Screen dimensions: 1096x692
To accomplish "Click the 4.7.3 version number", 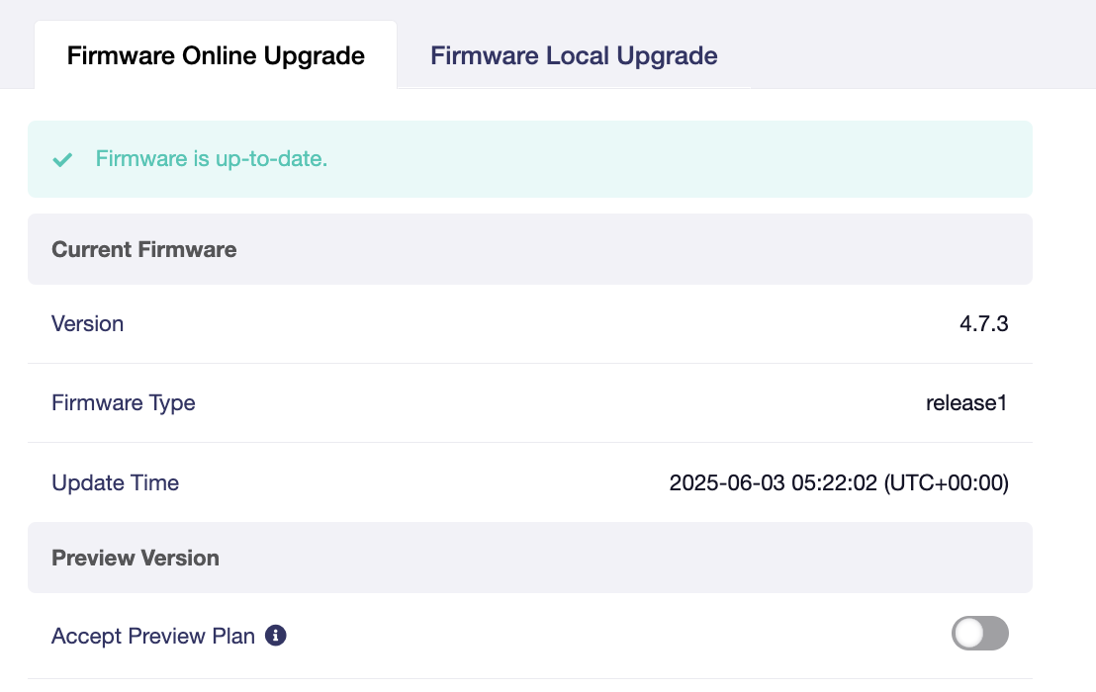I will coord(983,323).
